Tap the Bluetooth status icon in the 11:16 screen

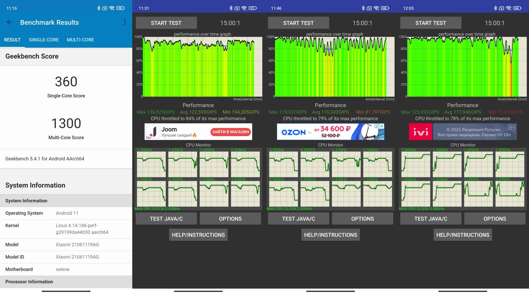tap(99, 8)
